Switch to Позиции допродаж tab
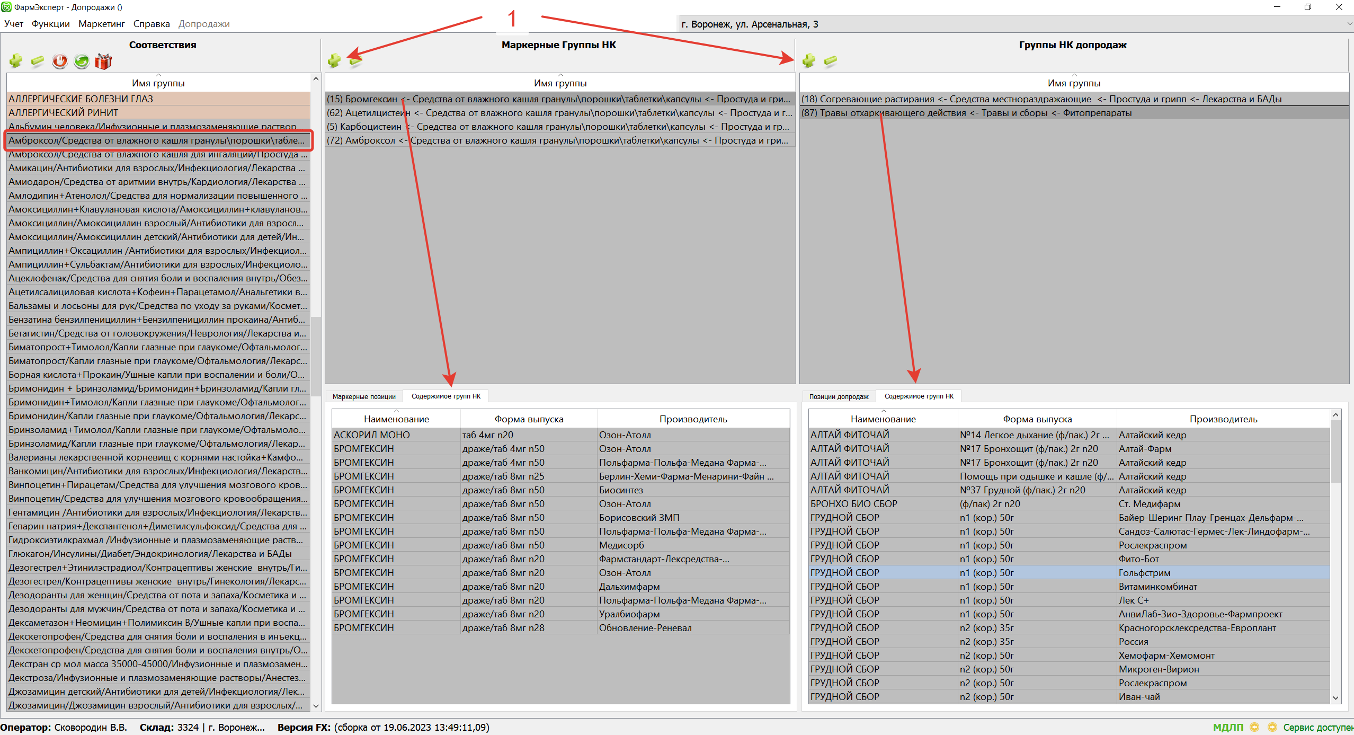The image size is (1354, 735). point(839,396)
